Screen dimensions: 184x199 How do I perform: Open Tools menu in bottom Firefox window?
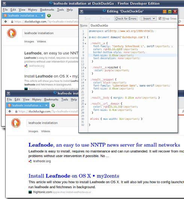pos(65,100)
